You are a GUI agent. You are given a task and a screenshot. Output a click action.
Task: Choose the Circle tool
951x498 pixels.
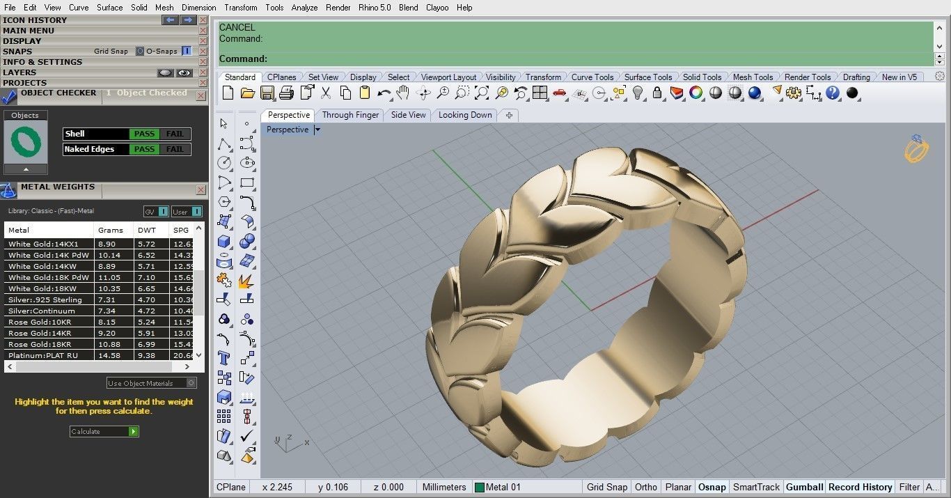[x=224, y=163]
